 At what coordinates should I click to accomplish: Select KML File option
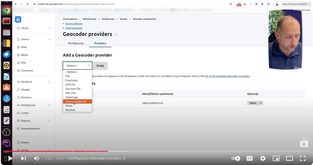pos(78,93)
